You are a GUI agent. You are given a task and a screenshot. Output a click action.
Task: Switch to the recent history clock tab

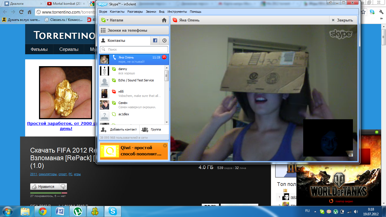click(164, 40)
